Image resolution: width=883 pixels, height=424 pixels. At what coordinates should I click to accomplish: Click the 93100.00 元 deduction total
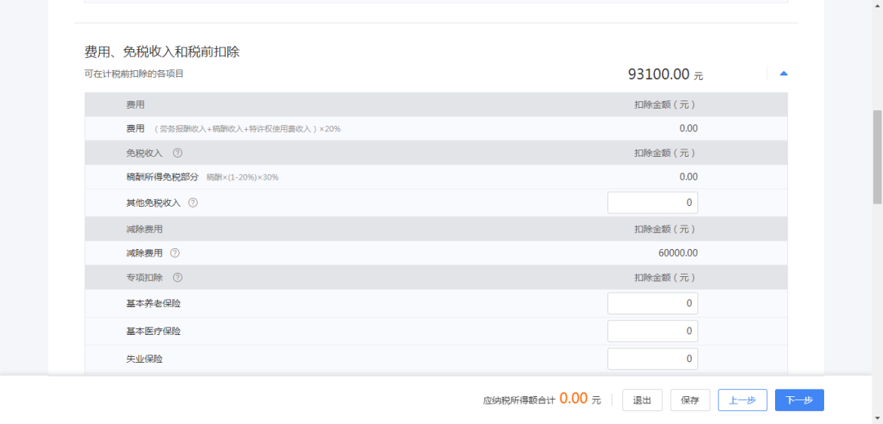665,74
